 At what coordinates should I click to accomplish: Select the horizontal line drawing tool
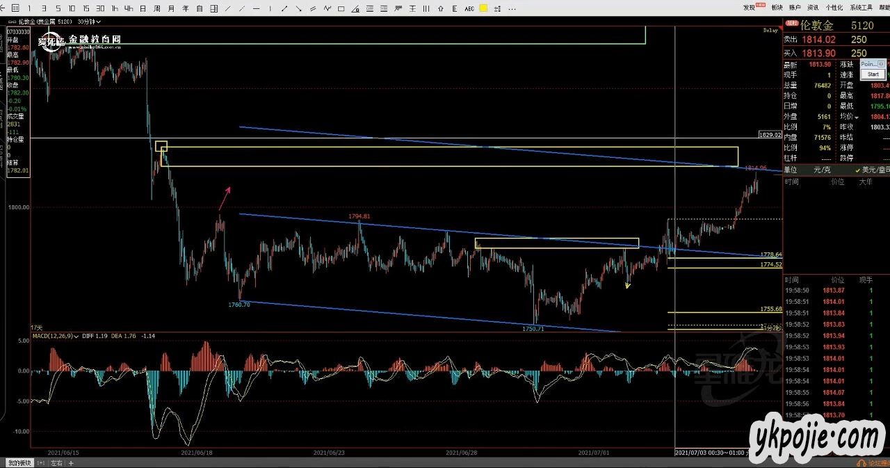[257, 8]
